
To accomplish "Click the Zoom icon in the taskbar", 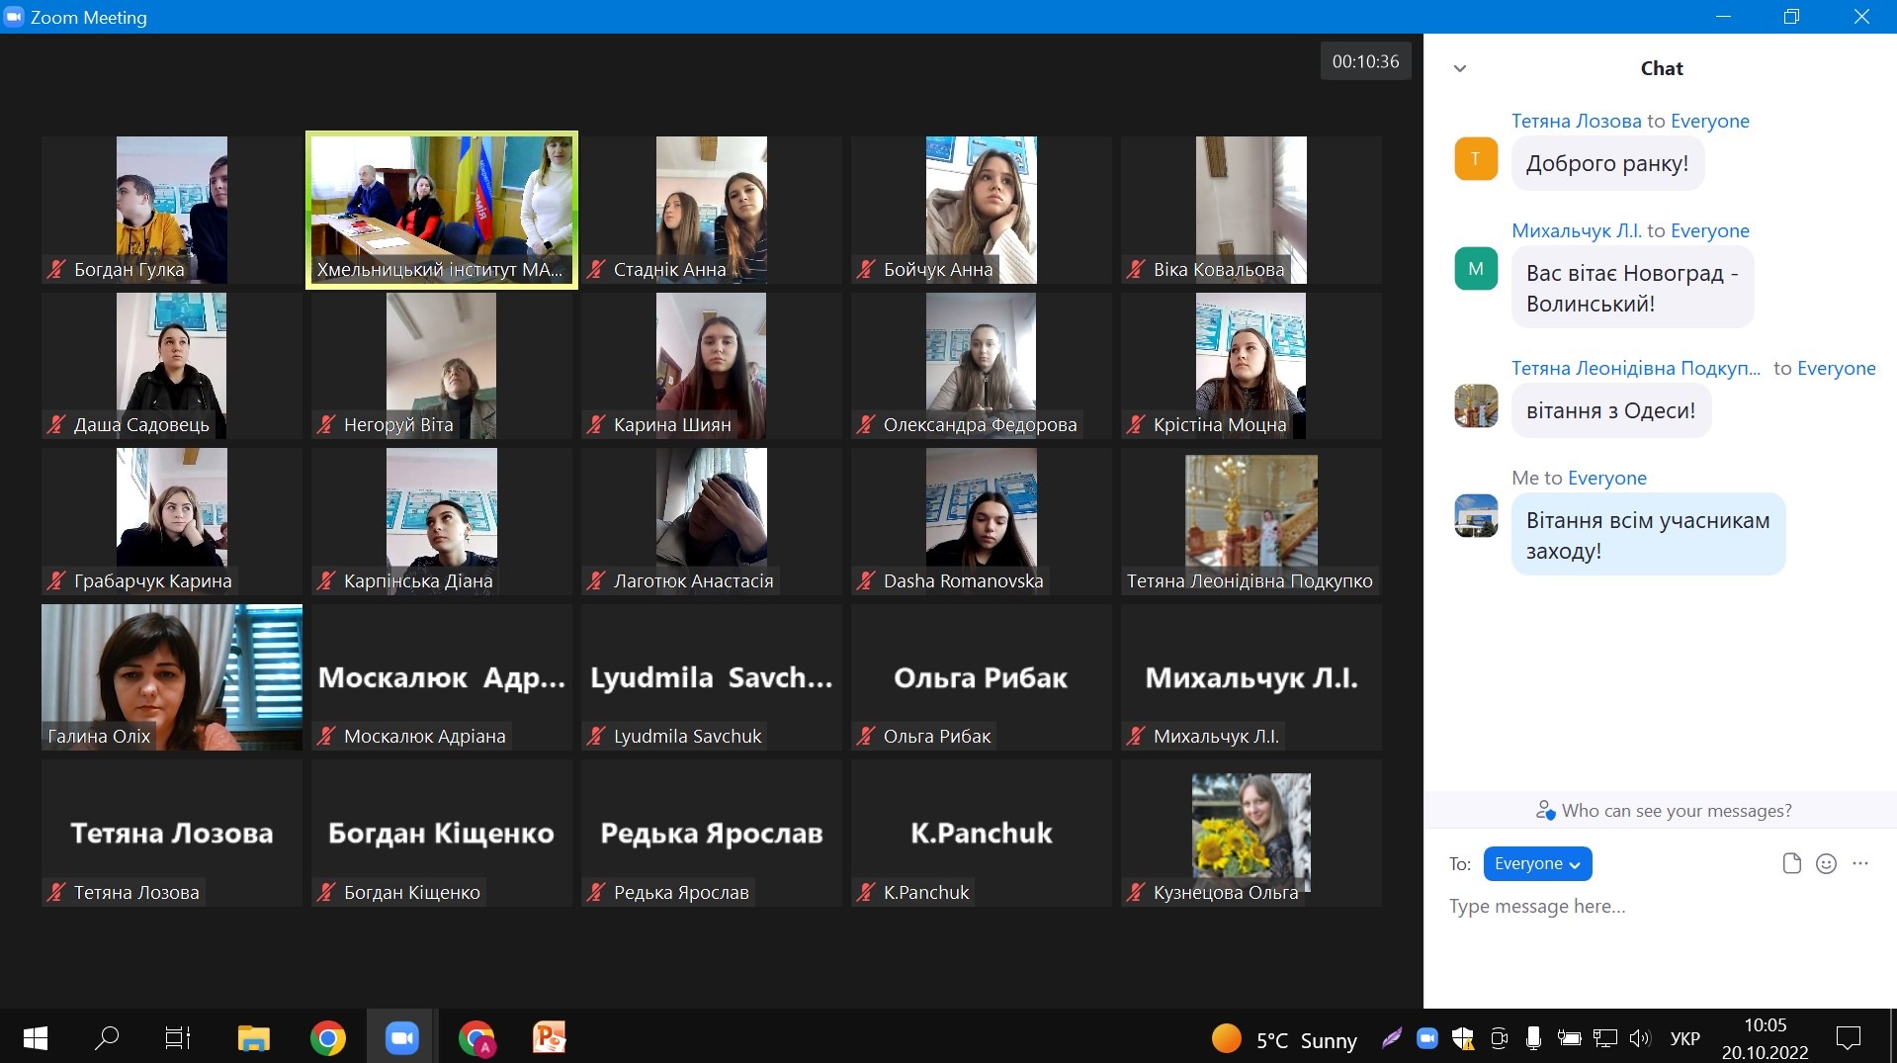I will tap(401, 1037).
